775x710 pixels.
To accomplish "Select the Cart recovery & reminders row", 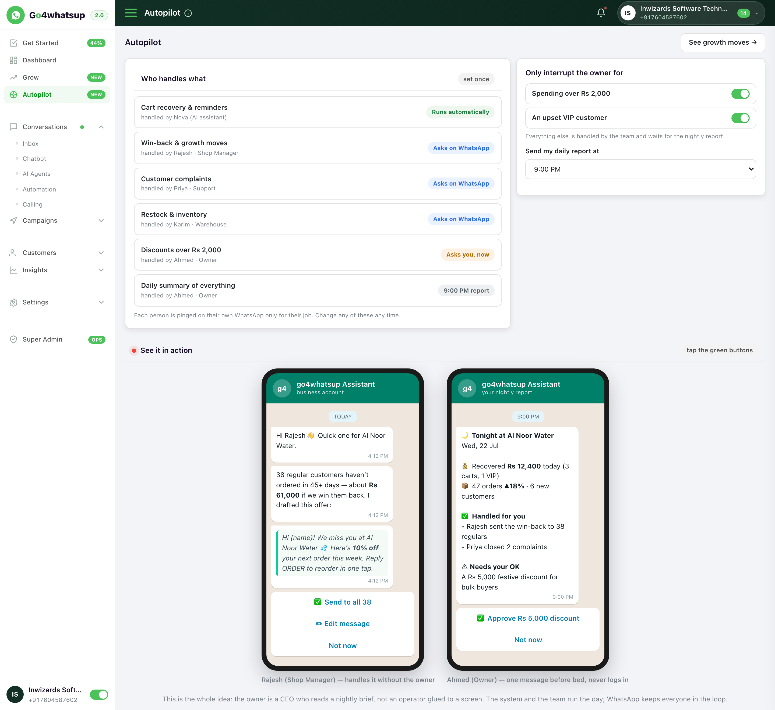I will [318, 112].
